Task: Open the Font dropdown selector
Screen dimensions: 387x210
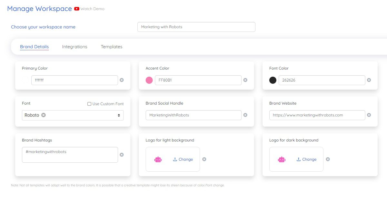Action: [119, 115]
